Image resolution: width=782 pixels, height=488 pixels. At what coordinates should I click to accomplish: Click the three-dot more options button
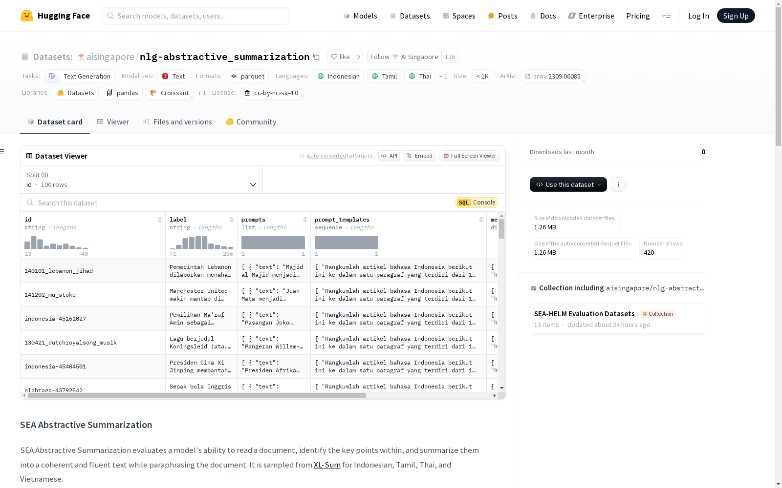point(618,184)
